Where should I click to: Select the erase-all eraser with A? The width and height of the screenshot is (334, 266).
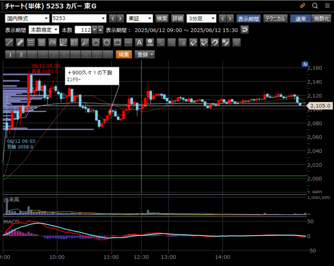point(204,42)
